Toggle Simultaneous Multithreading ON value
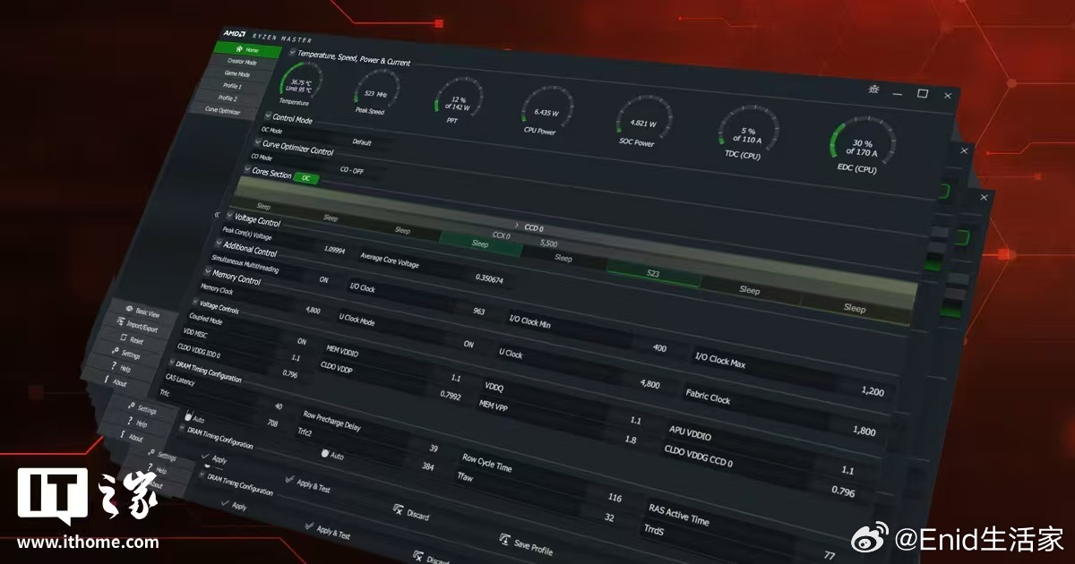The width and height of the screenshot is (1075, 564). [323, 279]
